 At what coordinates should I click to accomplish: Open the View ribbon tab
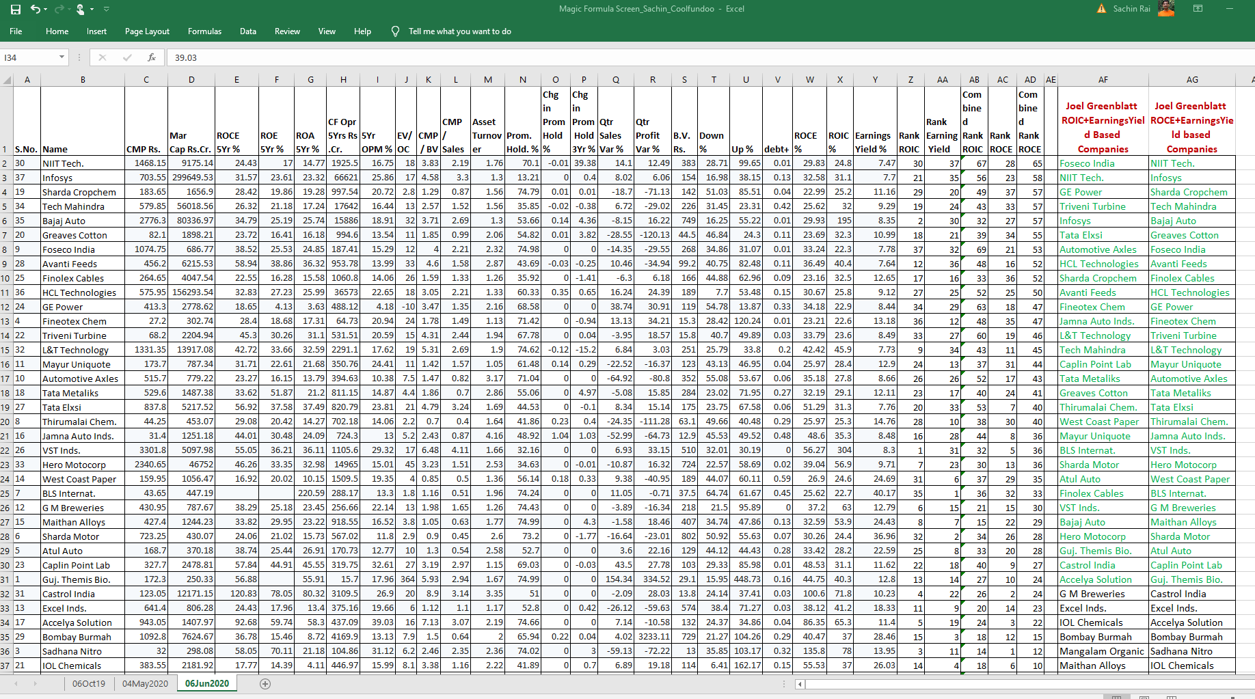tap(327, 31)
